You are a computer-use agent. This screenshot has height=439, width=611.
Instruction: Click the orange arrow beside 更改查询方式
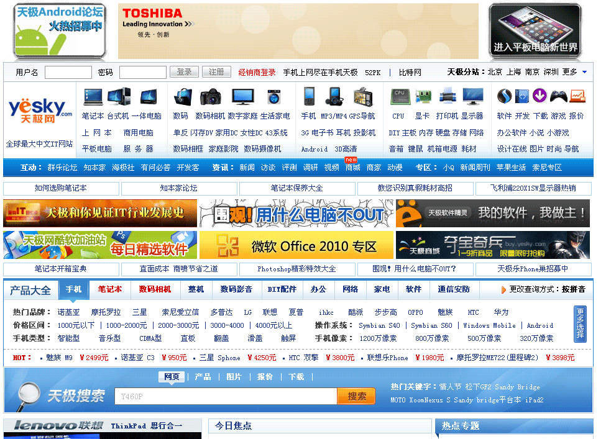click(x=503, y=289)
